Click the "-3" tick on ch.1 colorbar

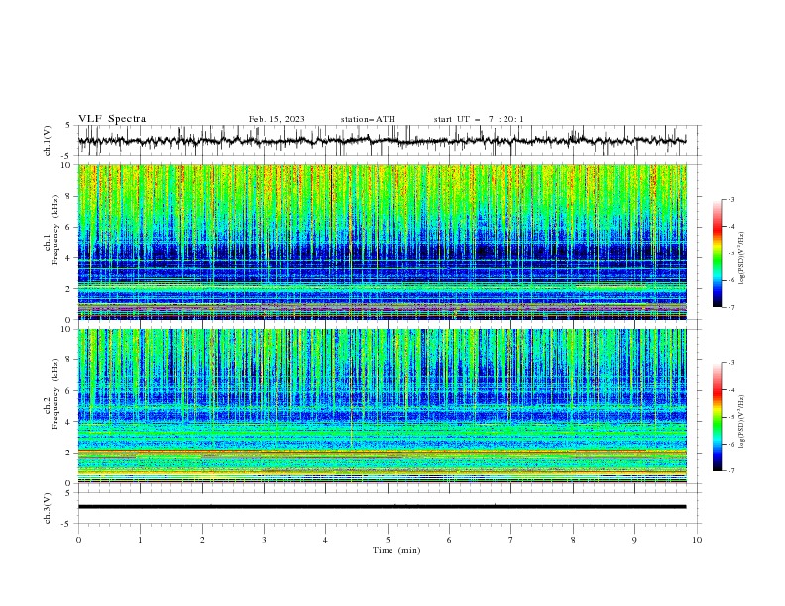pos(730,199)
